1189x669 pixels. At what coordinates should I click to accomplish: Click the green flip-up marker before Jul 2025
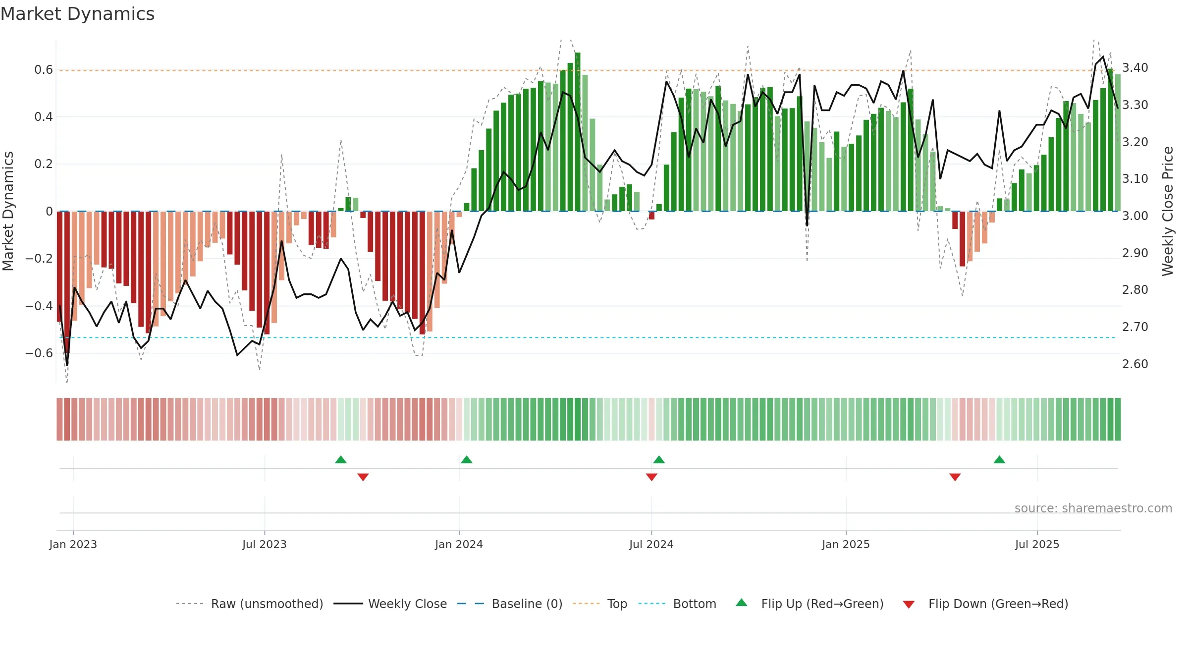coord(999,459)
